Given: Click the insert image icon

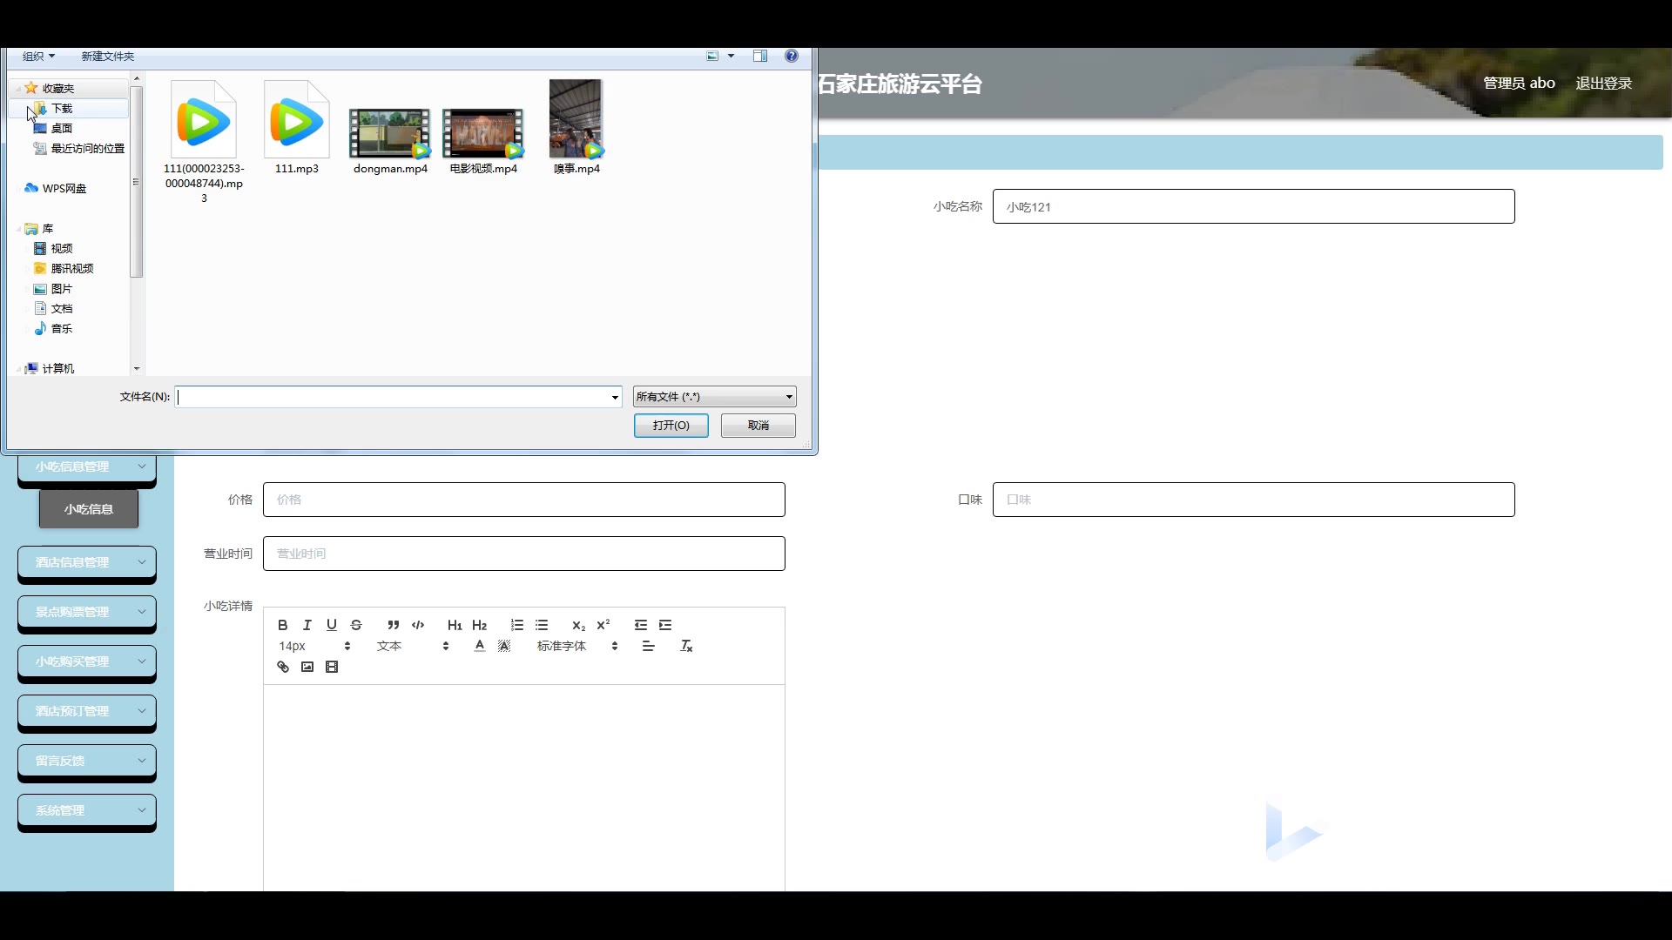Looking at the screenshot, I should (307, 667).
